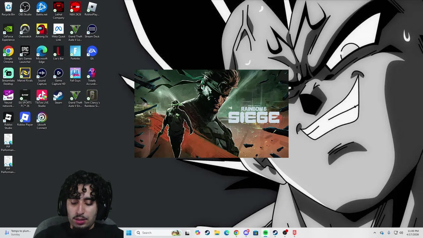Select the Game Capture HD icon
This screenshot has width=423, height=238.
(58, 77)
